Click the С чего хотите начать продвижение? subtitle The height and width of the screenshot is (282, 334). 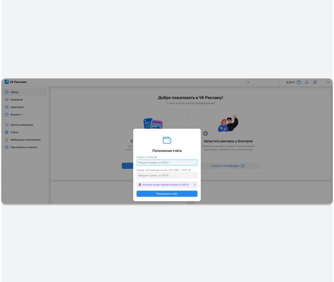pyautogui.click(x=191, y=103)
